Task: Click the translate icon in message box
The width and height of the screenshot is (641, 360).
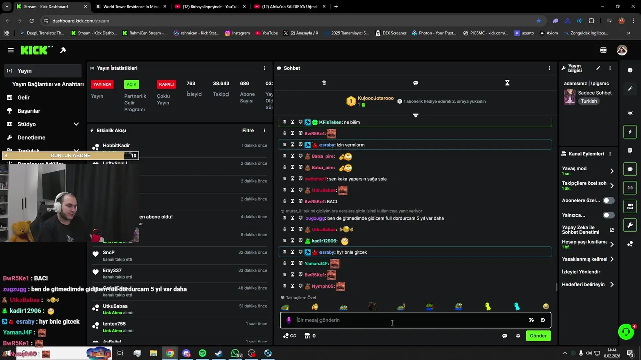Action: (531, 320)
